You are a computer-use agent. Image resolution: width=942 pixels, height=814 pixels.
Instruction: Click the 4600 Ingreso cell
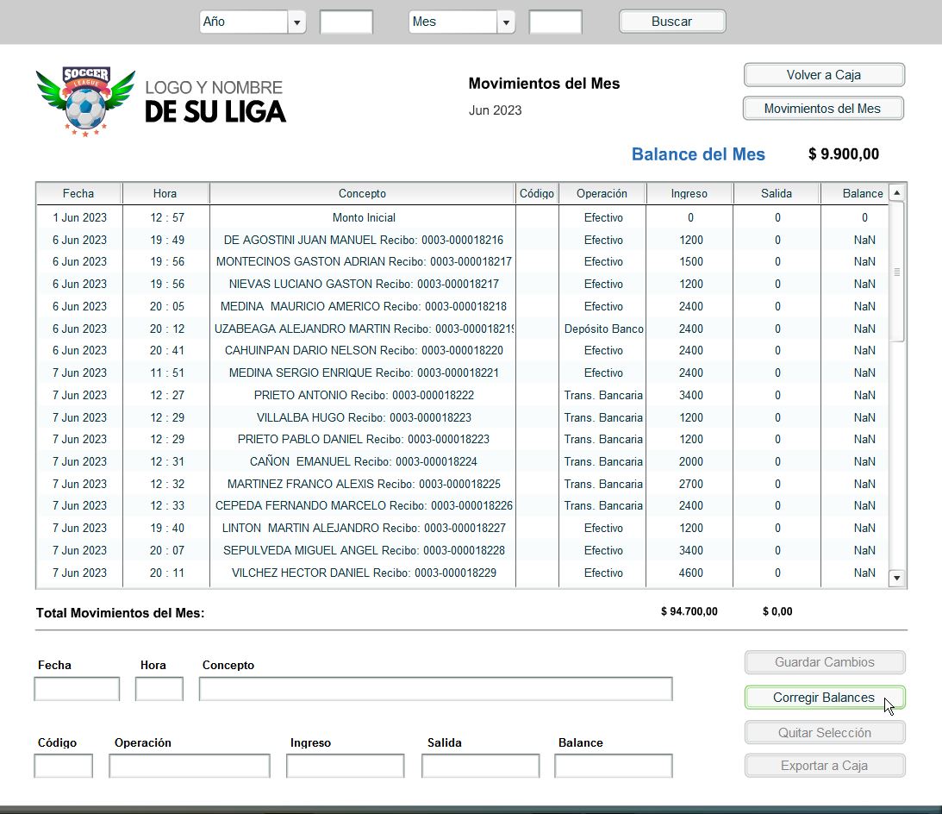[690, 573]
